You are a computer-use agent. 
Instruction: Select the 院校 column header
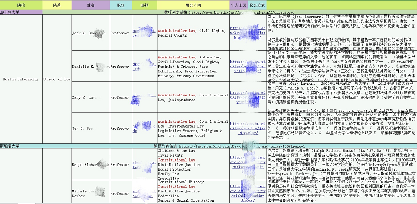coord(21,5)
